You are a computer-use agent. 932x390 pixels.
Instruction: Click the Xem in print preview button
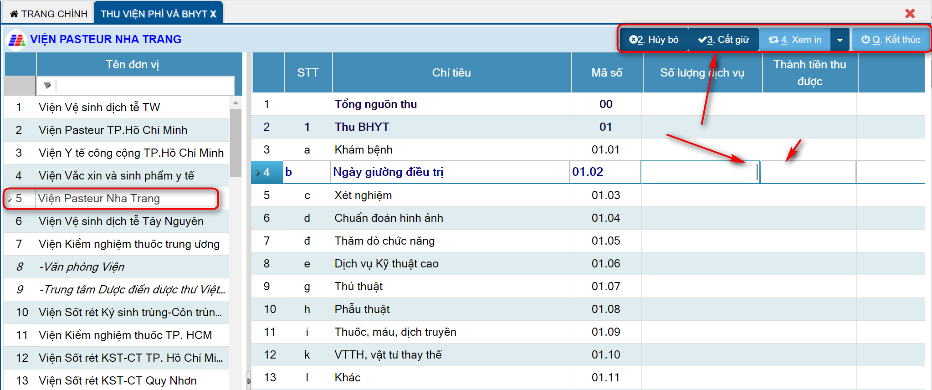(x=795, y=40)
